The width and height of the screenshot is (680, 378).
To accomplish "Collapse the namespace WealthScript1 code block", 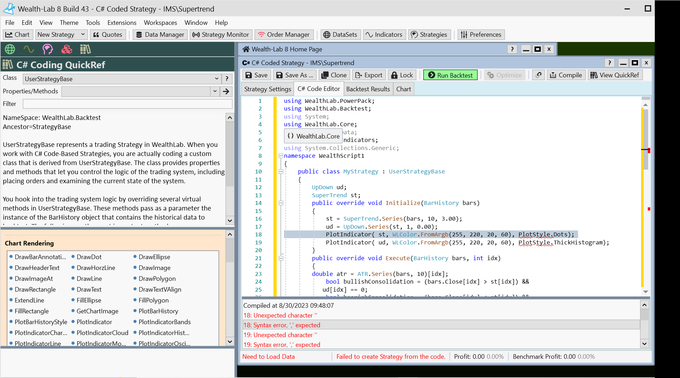I will pyautogui.click(x=281, y=156).
